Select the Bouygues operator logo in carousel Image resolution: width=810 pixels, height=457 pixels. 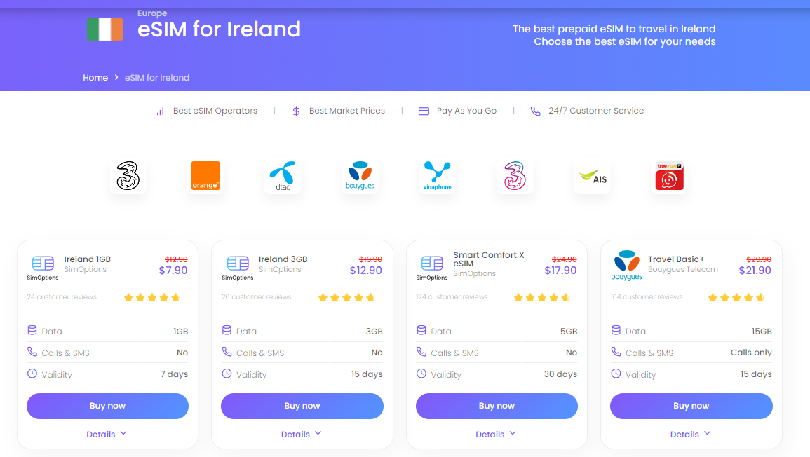click(360, 175)
